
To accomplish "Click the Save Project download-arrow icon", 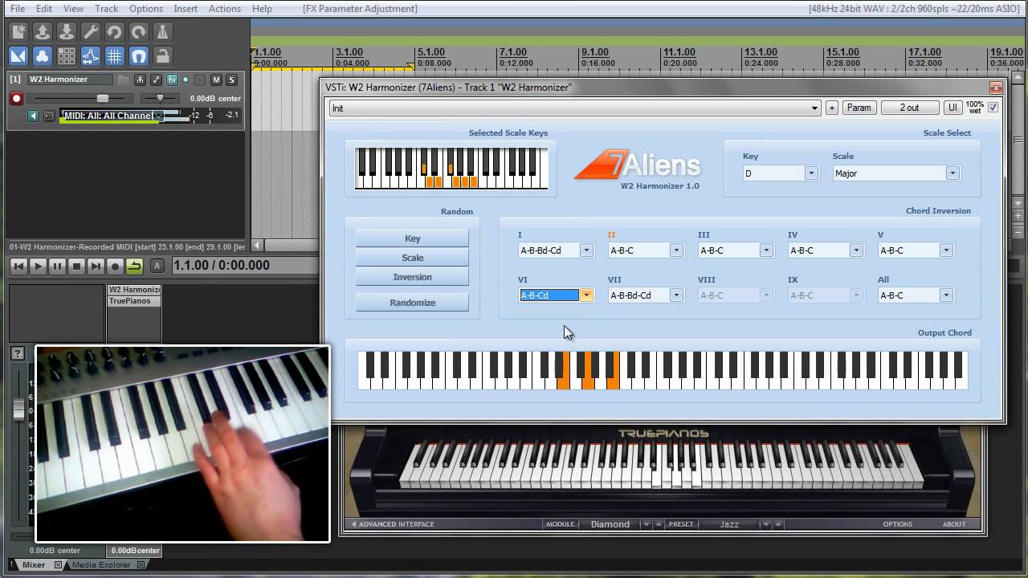I will (x=67, y=32).
